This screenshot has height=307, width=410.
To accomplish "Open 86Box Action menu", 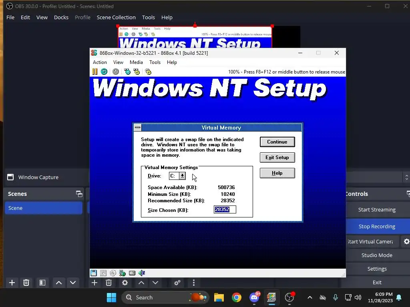I will tap(100, 62).
